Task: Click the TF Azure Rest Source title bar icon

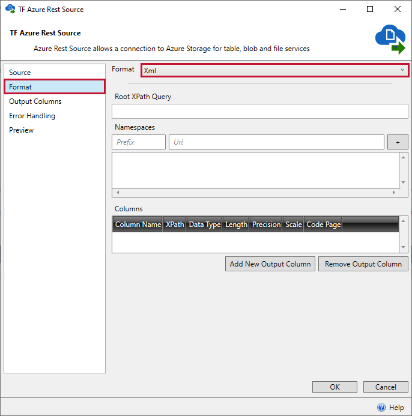Action: 10,9
